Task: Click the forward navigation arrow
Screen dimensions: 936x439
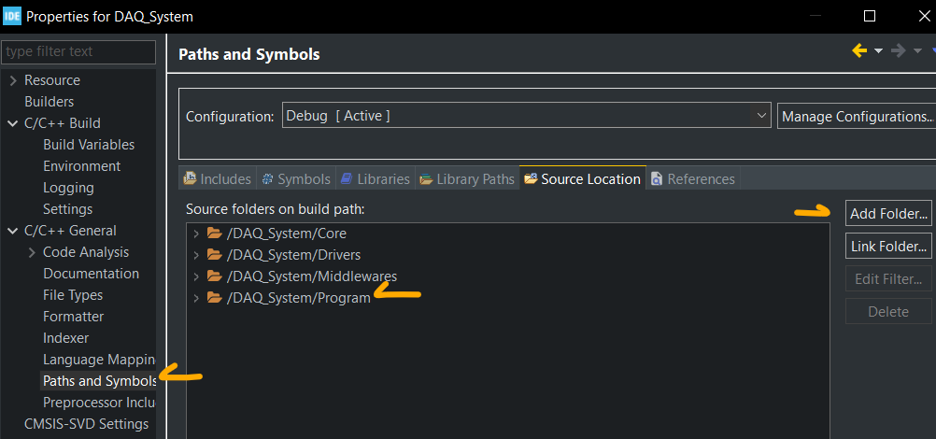Action: click(899, 50)
